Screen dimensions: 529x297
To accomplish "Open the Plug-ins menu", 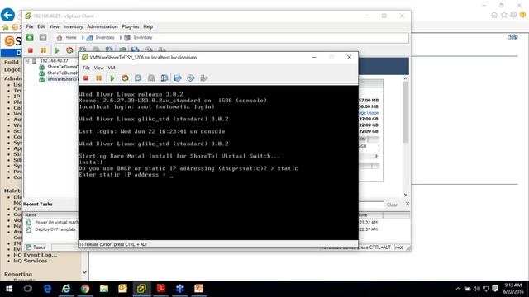I will 131,26.
